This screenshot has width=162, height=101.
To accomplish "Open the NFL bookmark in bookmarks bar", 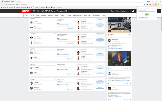I will (53, 7).
